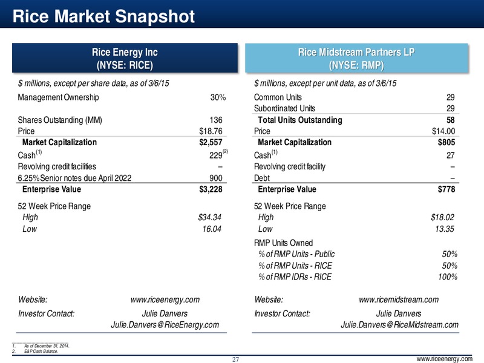The width and height of the screenshot is (484, 363).
Task: Select the $3,228 enterprise value
Action: [211, 189]
